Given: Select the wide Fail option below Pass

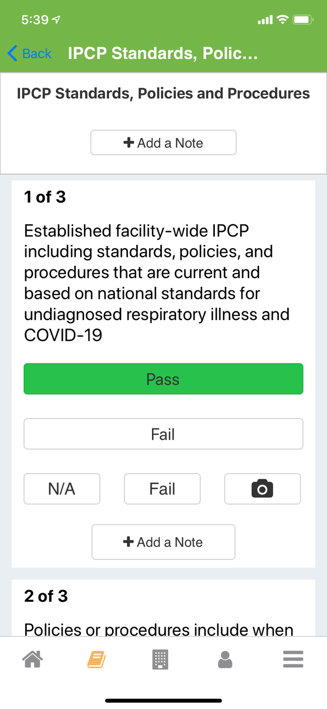Looking at the screenshot, I should (163, 434).
